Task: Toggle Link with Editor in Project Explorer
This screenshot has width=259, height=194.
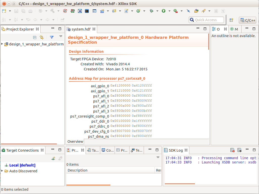Action: pos(42,38)
